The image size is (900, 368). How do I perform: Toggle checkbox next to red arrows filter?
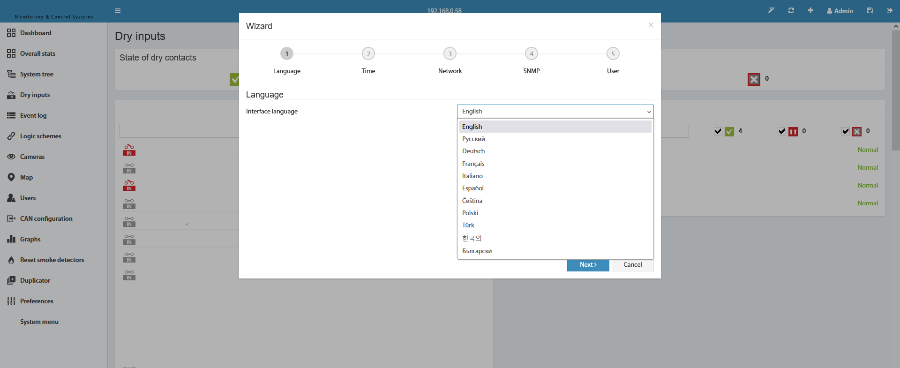[782, 131]
